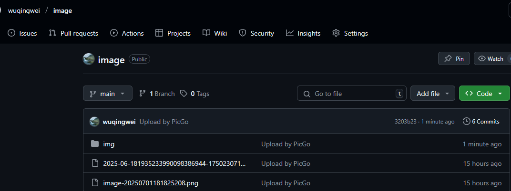Open commit message for image-20250701181825208.png row

point(286,183)
